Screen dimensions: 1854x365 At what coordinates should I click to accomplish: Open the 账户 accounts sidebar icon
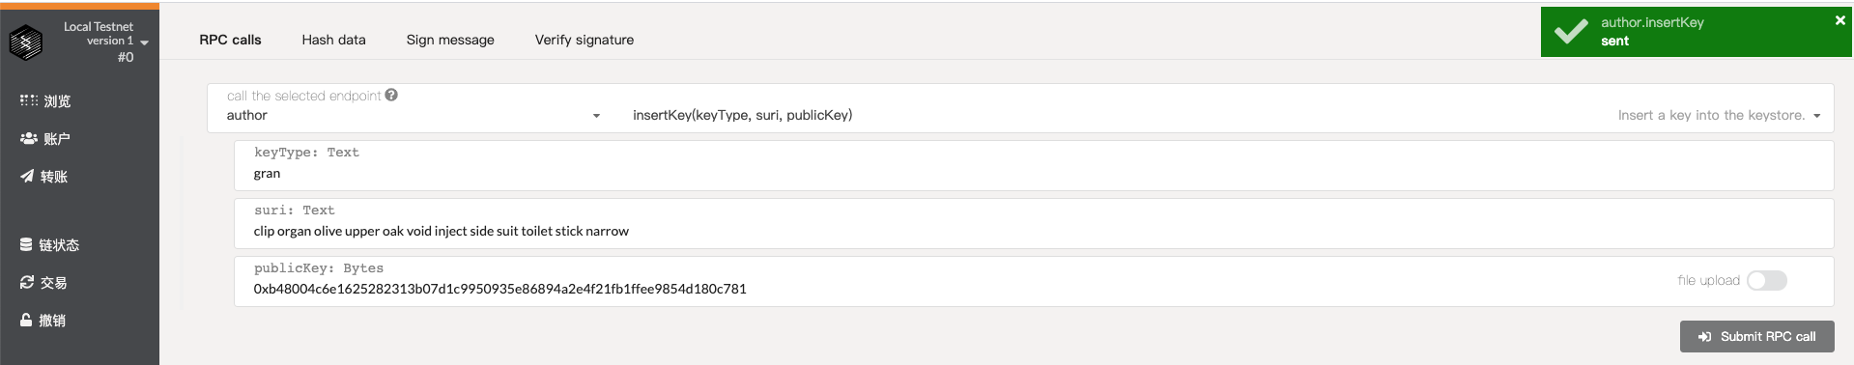tap(29, 138)
